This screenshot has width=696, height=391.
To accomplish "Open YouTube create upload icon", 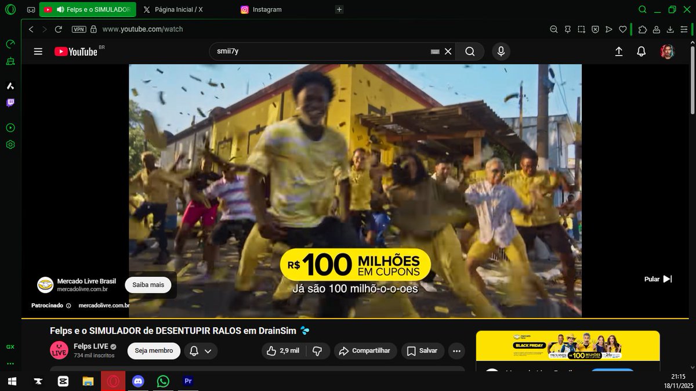I will coord(619,52).
